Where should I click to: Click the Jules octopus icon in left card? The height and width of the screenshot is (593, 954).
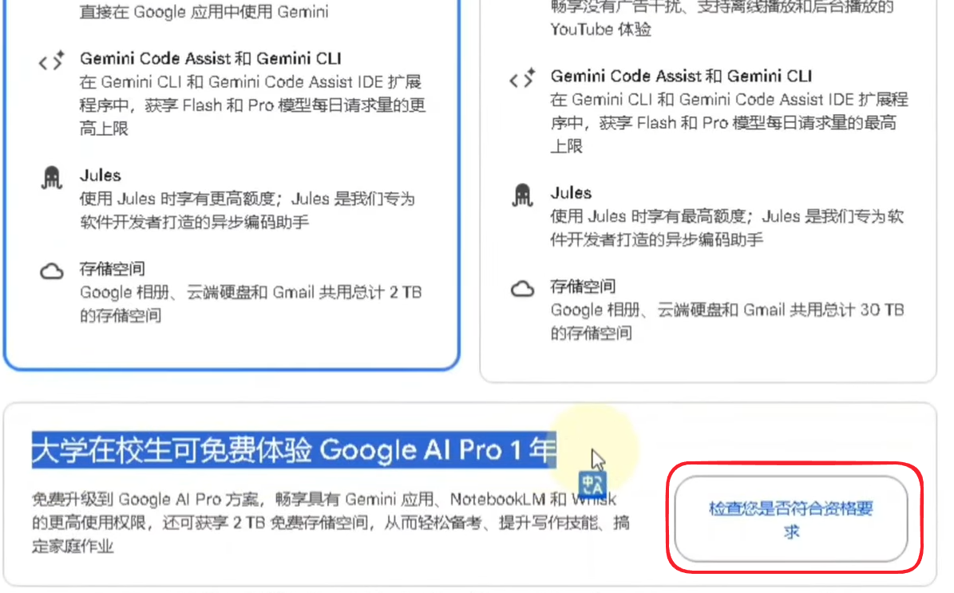pyautogui.click(x=52, y=178)
